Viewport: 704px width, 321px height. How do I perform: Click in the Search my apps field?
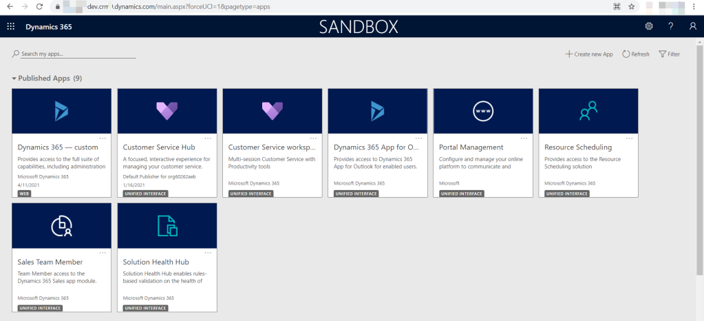pyautogui.click(x=74, y=54)
